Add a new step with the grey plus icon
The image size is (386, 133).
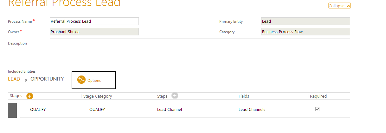click(175, 96)
